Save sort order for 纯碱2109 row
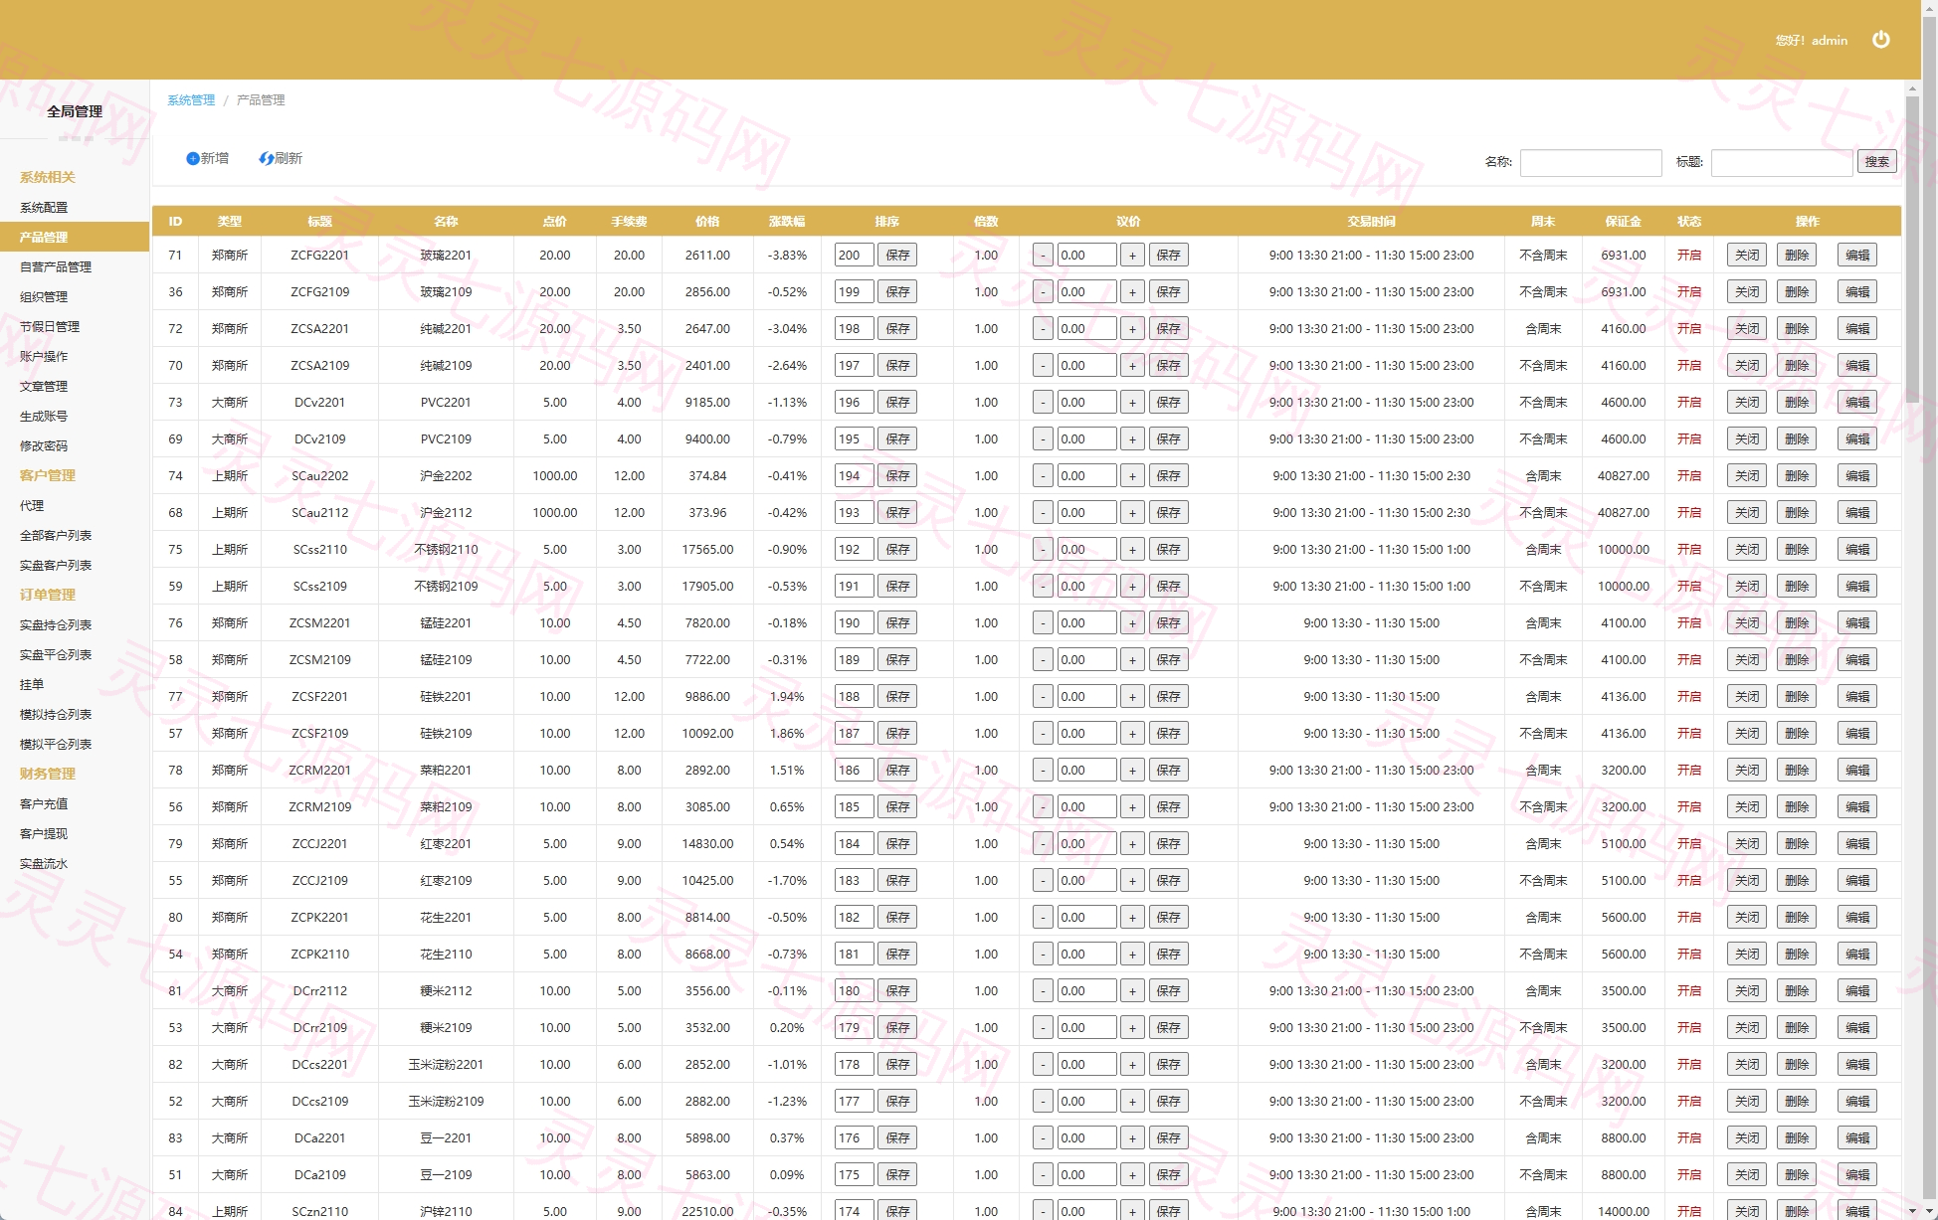 coord(897,366)
